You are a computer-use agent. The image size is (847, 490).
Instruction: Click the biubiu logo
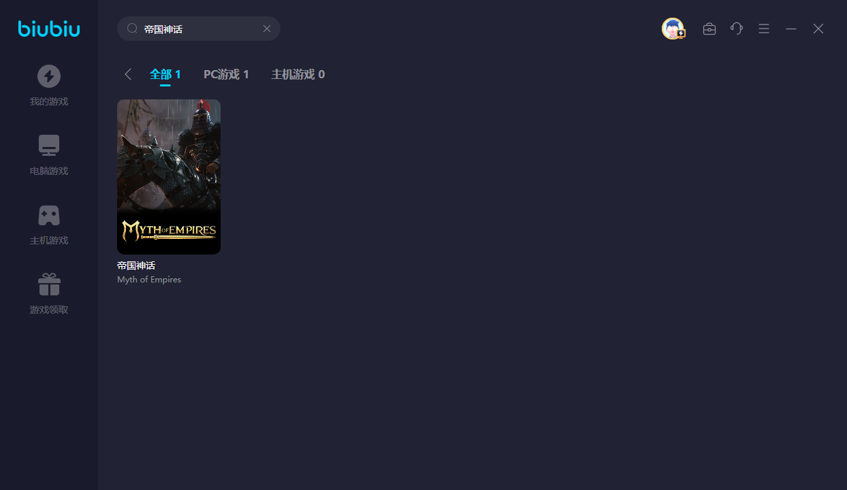pos(49,29)
